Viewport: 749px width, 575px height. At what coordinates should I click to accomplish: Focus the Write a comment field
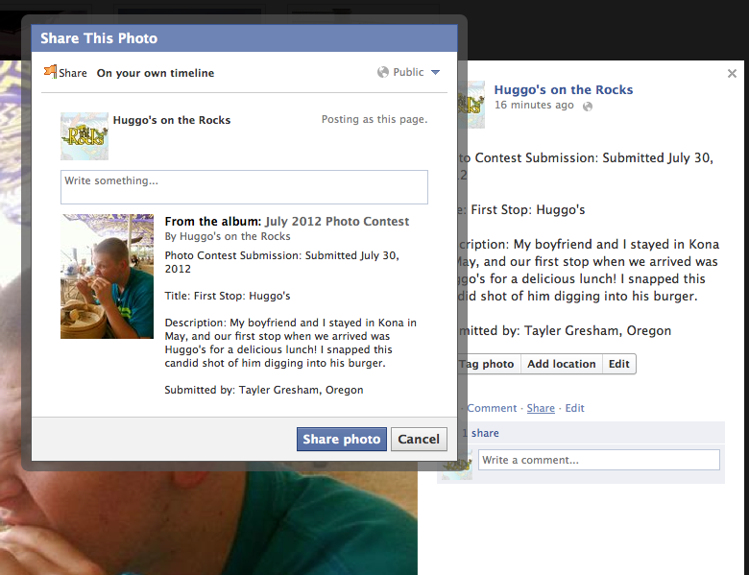click(x=599, y=460)
